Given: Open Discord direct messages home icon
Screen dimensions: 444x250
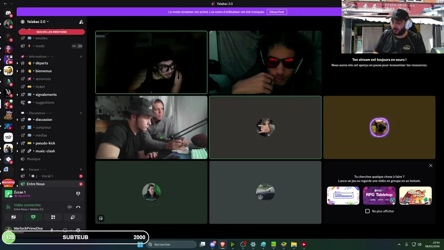Looking at the screenshot, I should tap(8, 13).
